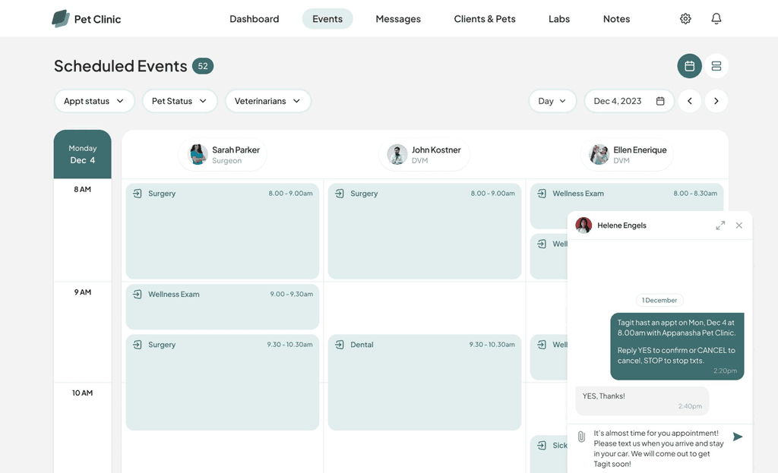Go to the Dashboard tab
The height and width of the screenshot is (473, 778).
click(x=254, y=19)
